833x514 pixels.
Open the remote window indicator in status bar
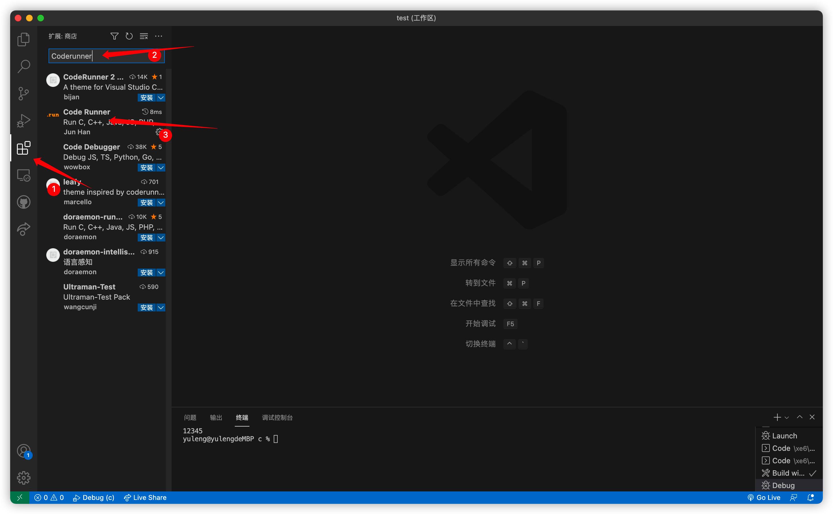pyautogui.click(x=20, y=497)
